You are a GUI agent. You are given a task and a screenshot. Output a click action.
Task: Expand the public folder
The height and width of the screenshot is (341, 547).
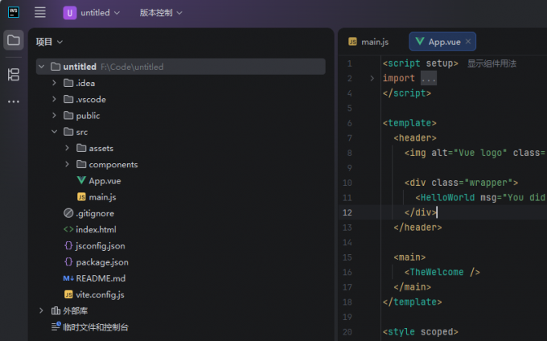coord(54,115)
